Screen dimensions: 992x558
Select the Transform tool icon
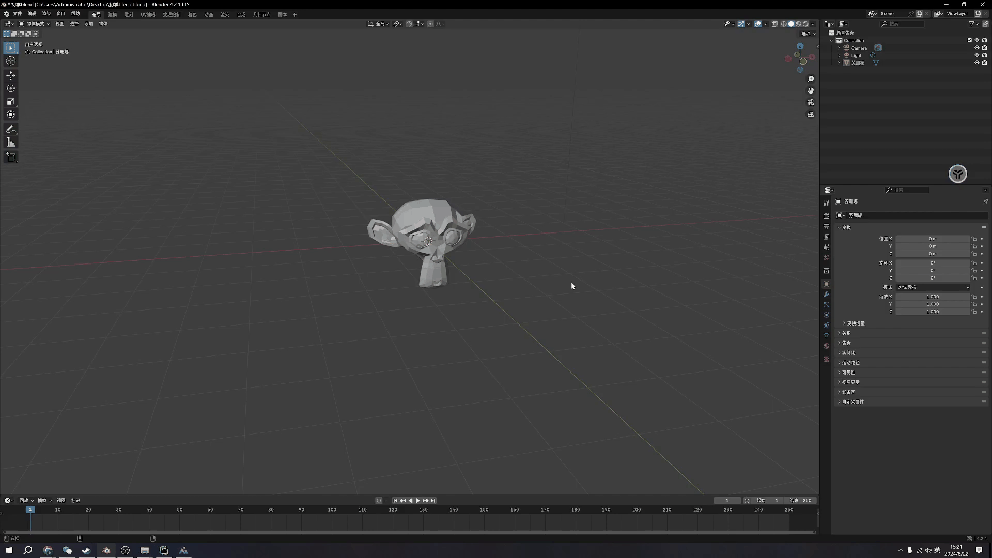click(10, 114)
